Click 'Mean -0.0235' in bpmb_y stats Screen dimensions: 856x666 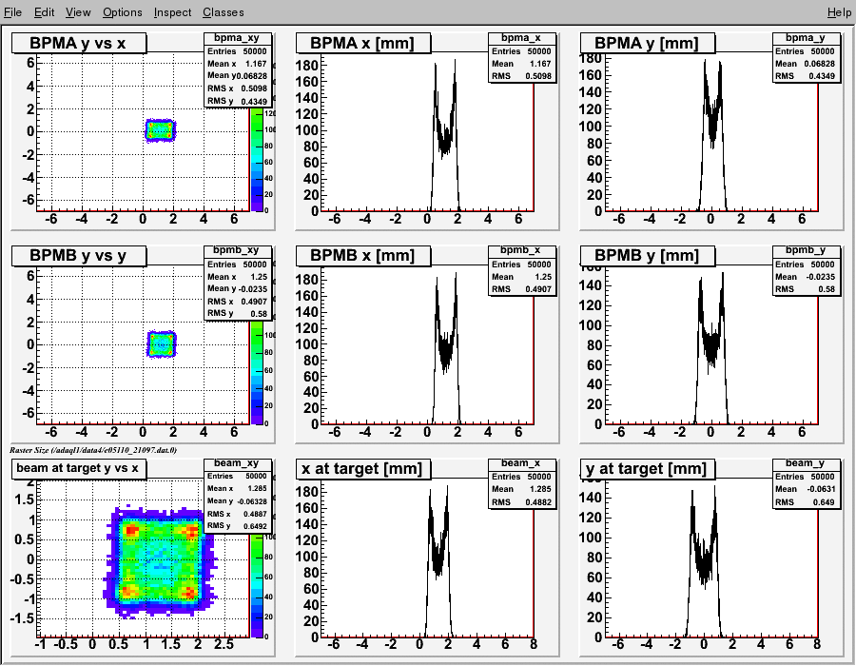(806, 277)
